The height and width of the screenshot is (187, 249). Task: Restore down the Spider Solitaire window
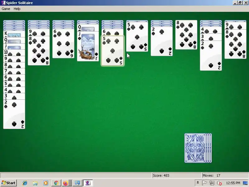click(x=240, y=2)
